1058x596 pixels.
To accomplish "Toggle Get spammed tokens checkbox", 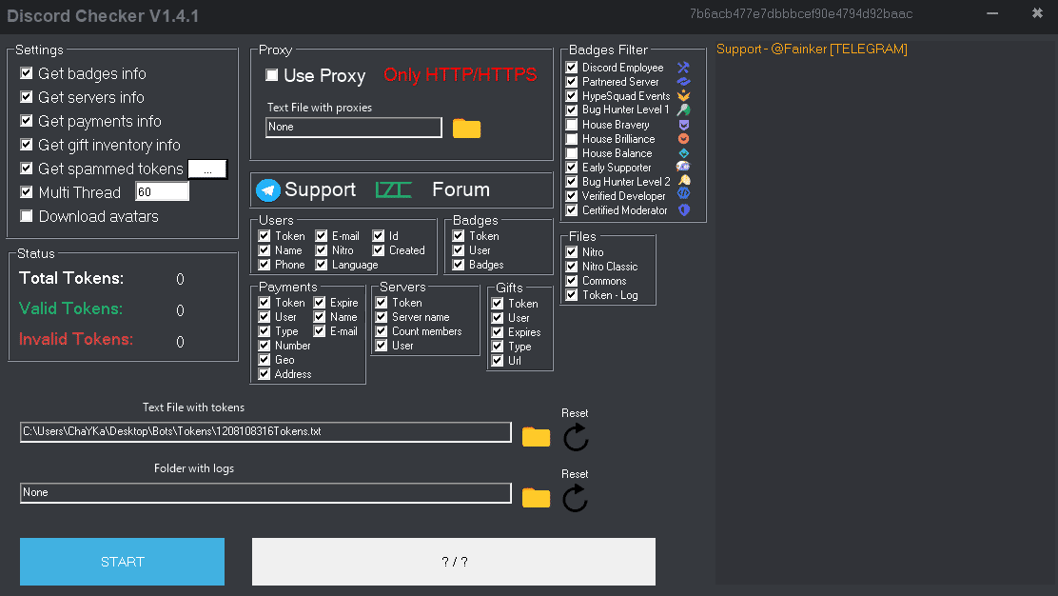I will pos(27,169).
